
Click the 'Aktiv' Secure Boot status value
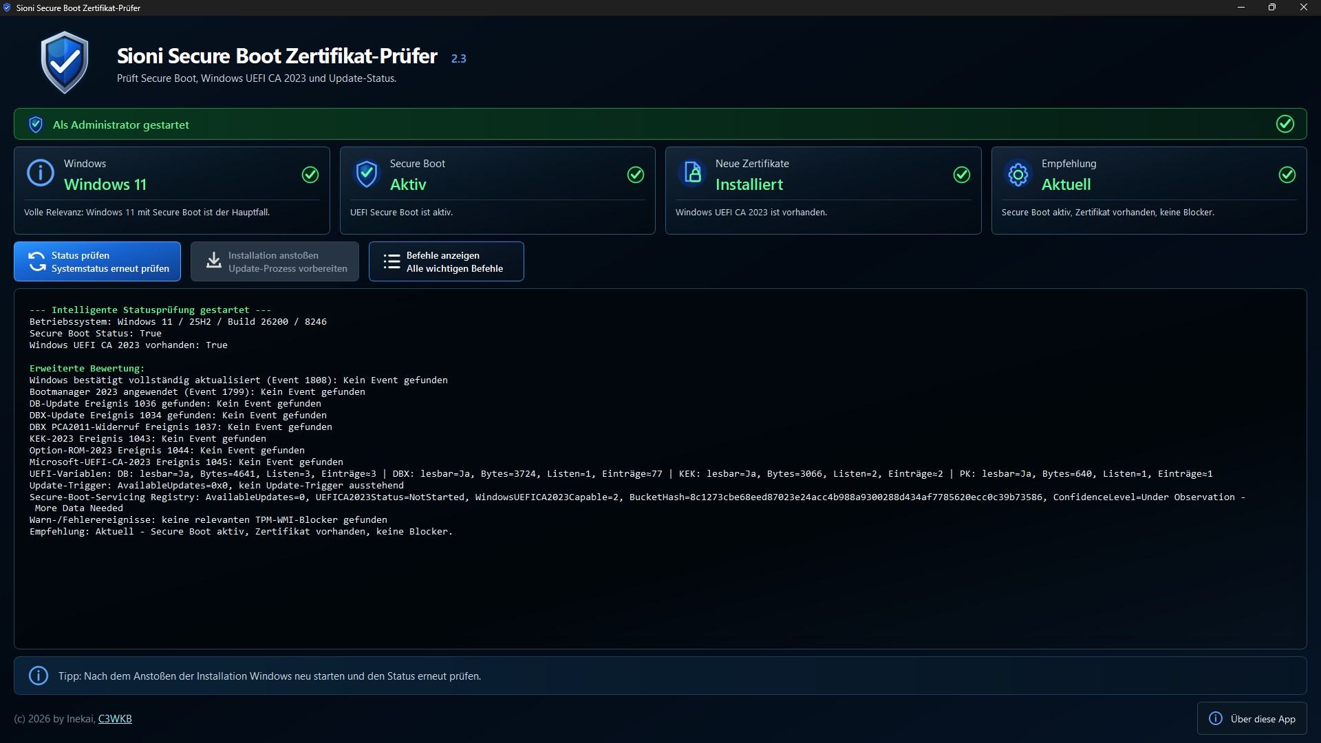(x=408, y=184)
